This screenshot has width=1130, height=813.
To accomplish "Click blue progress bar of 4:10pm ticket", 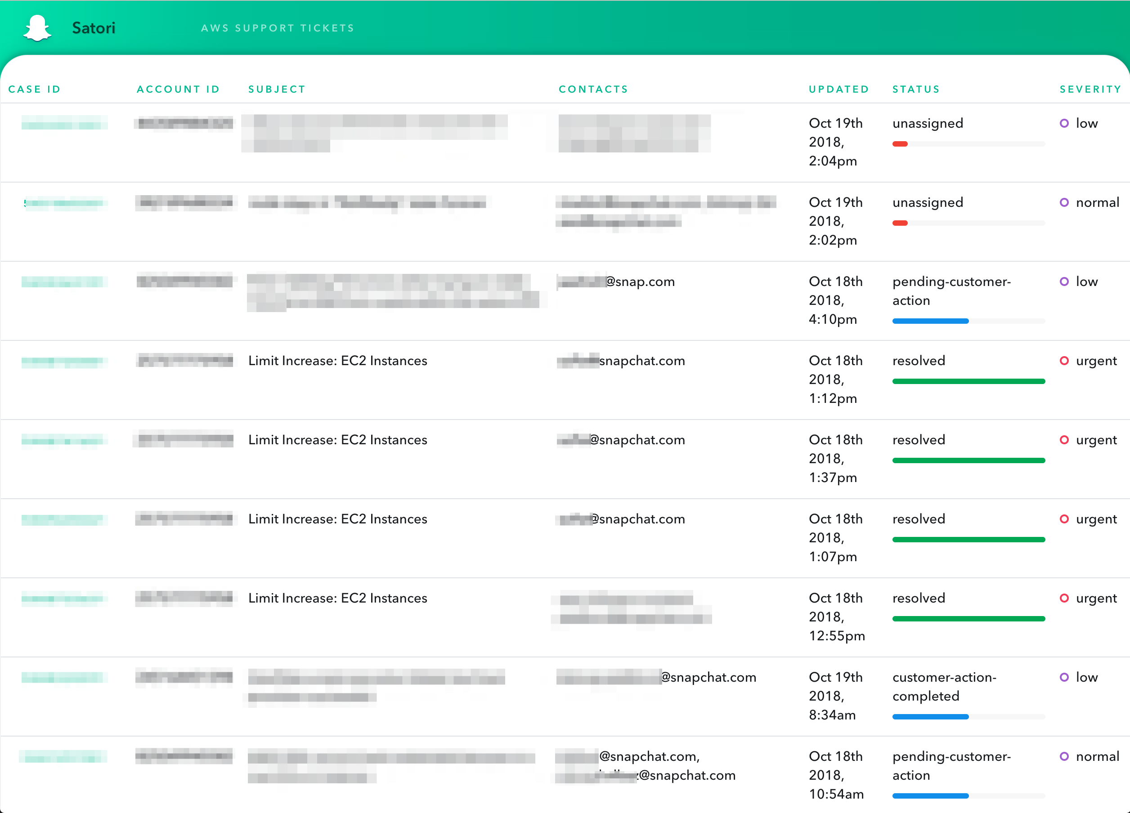I will tap(930, 322).
